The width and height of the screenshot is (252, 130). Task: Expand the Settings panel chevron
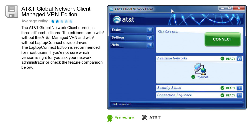pyautogui.click(x=150, y=38)
